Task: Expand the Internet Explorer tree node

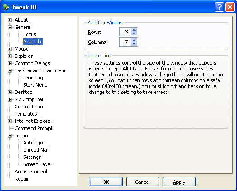Action: click(x=9, y=121)
